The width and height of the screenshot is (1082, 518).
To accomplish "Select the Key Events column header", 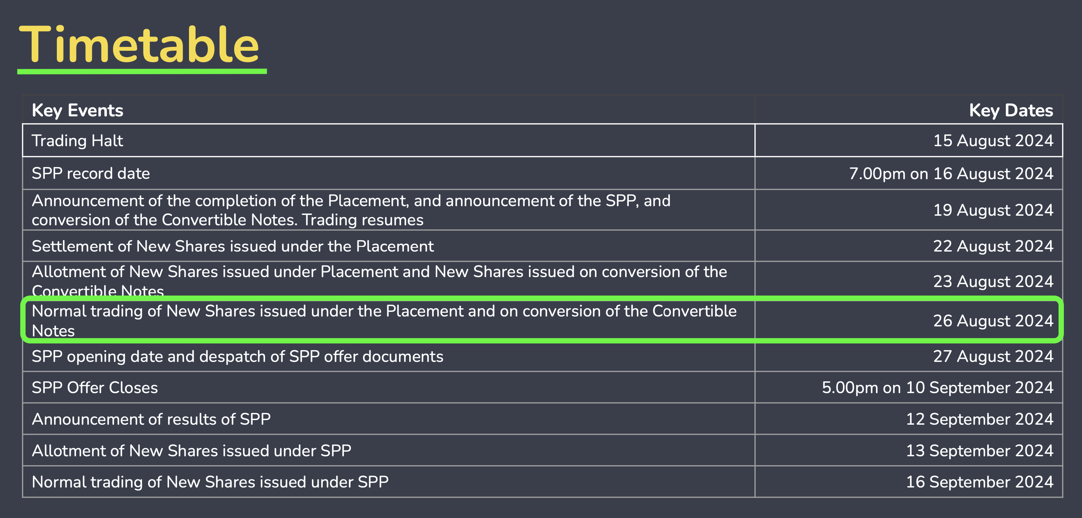I will [x=78, y=110].
